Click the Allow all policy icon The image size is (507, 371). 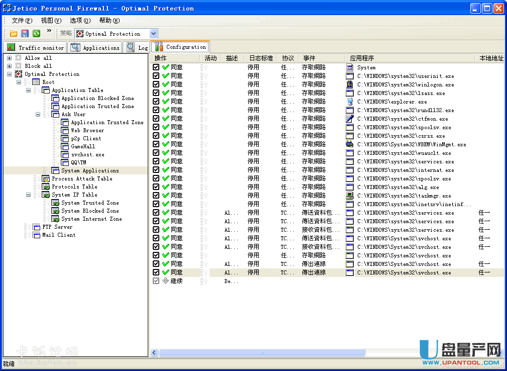pyautogui.click(x=19, y=58)
